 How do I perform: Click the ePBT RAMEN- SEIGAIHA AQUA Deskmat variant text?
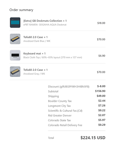45,25
